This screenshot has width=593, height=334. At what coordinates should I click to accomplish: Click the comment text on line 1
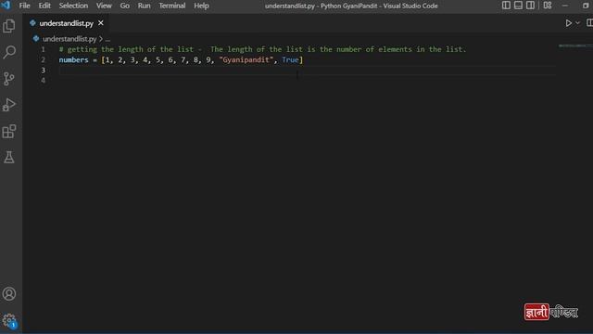point(262,49)
